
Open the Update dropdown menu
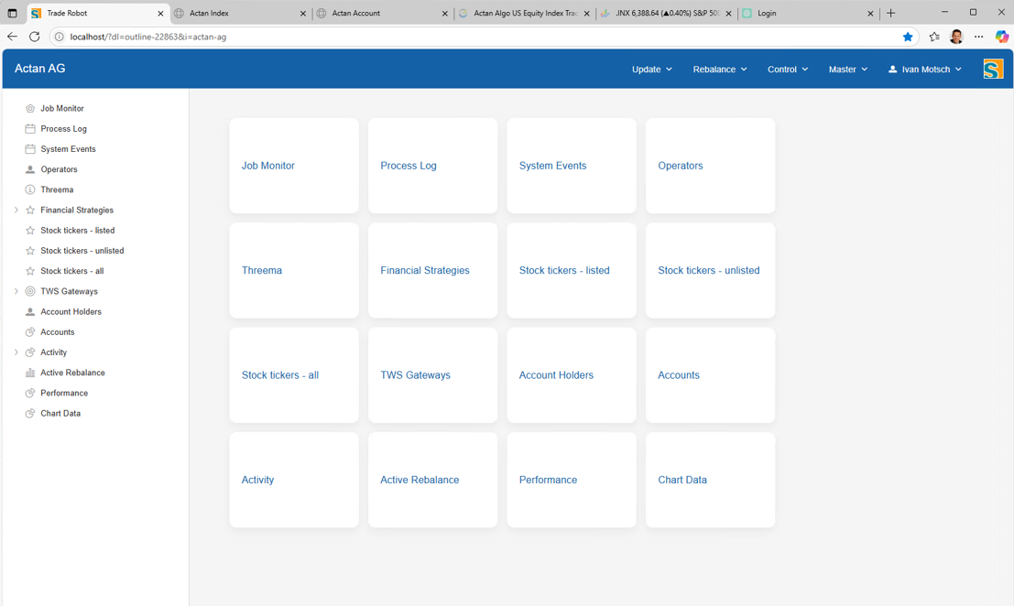(652, 70)
